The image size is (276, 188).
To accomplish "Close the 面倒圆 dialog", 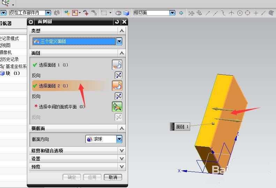I will [x=124, y=22].
